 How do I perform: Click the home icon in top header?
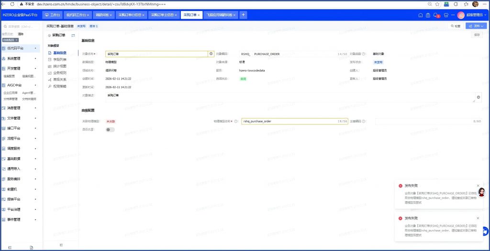tap(420, 15)
